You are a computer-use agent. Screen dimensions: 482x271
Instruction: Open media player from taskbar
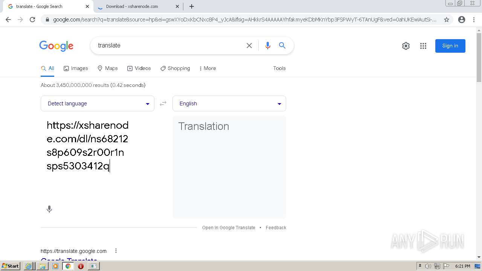coord(55,266)
